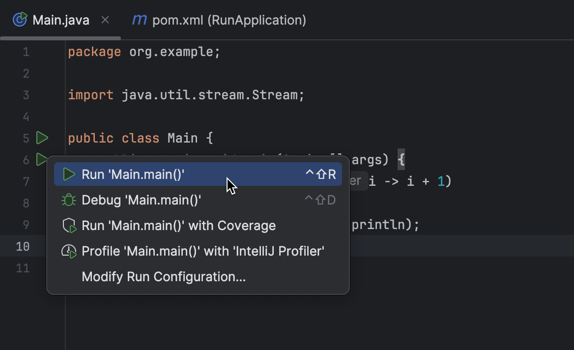Screen dimensions: 574x350
Task: Click line number 7 in the gutter
Action: pyautogui.click(x=26, y=181)
